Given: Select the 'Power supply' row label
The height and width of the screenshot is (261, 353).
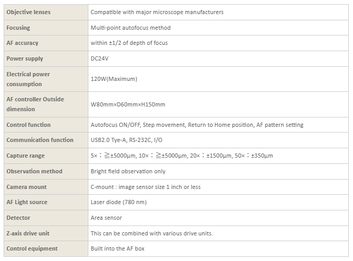Looking at the screenshot, I should pos(25,58).
